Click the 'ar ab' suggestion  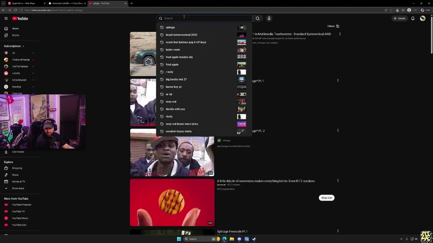(204, 94)
